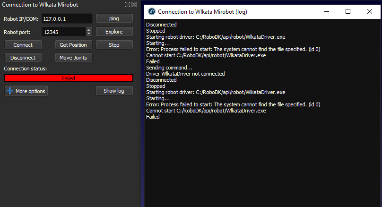Click the Show log button
This screenshot has height=207, width=382.
click(114, 91)
